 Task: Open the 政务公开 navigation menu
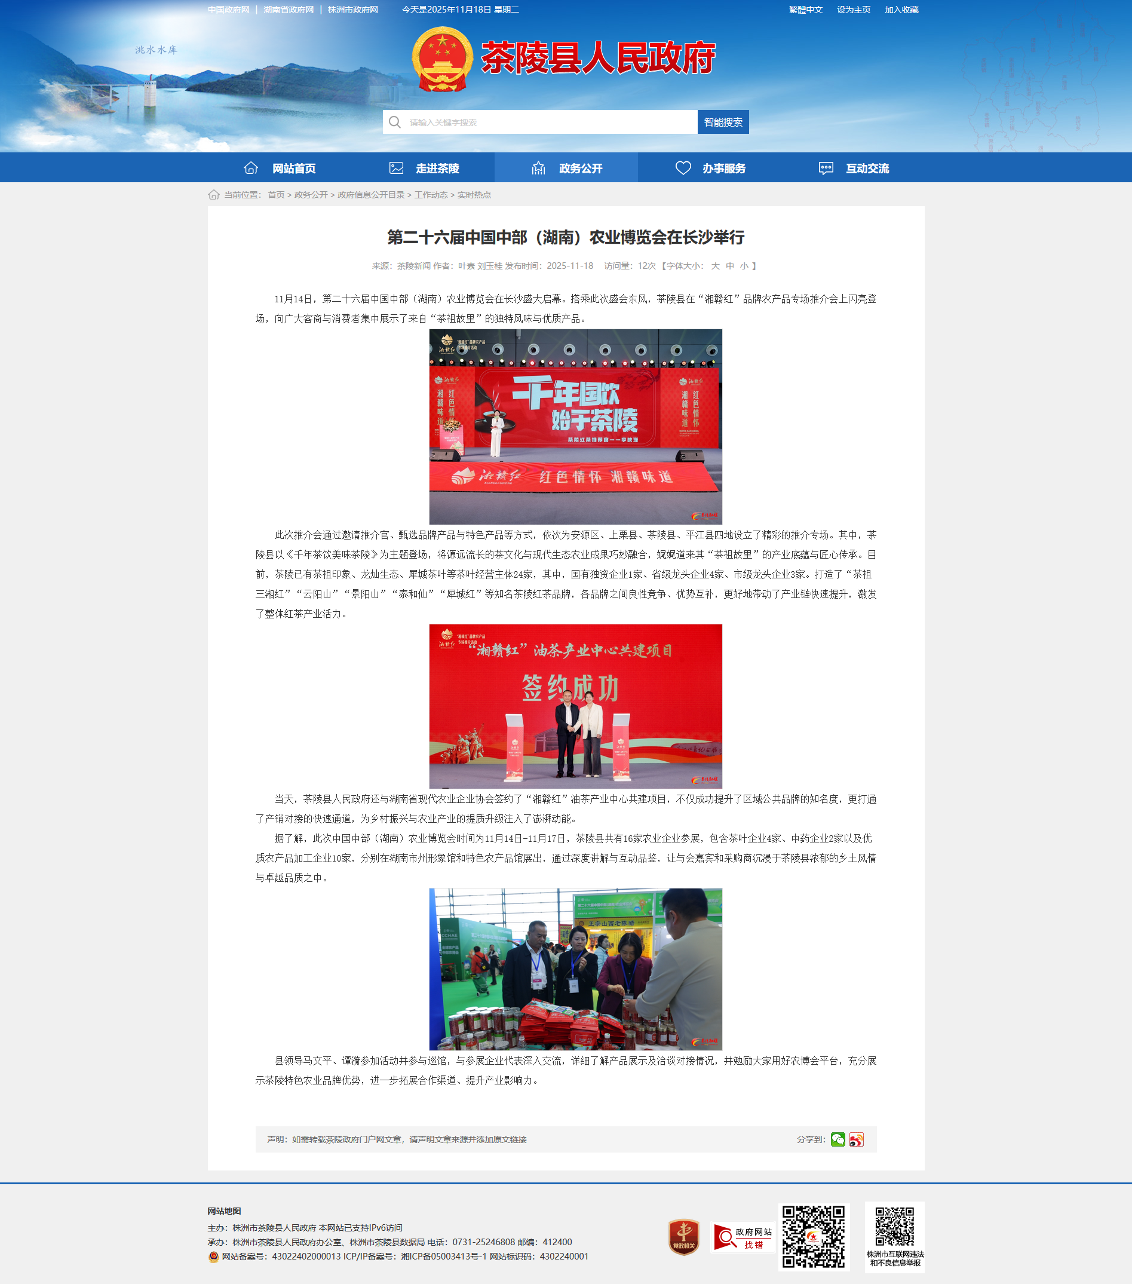point(566,168)
